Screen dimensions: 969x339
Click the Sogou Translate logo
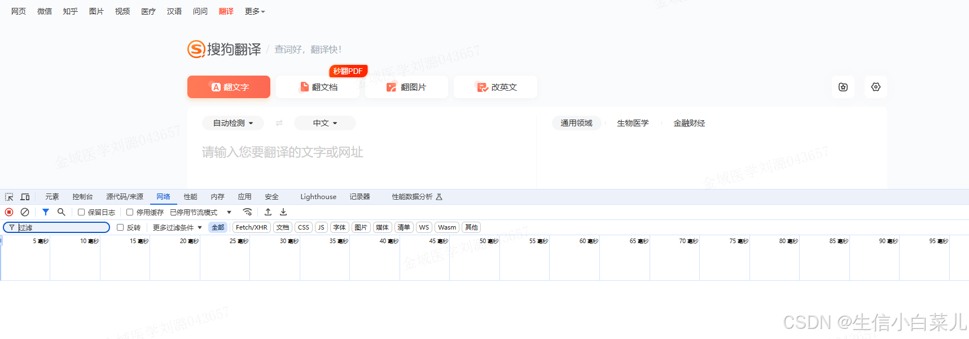click(224, 49)
